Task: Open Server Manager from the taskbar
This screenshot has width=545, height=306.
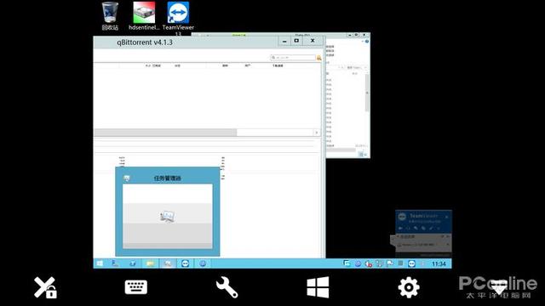Action: 115,263
